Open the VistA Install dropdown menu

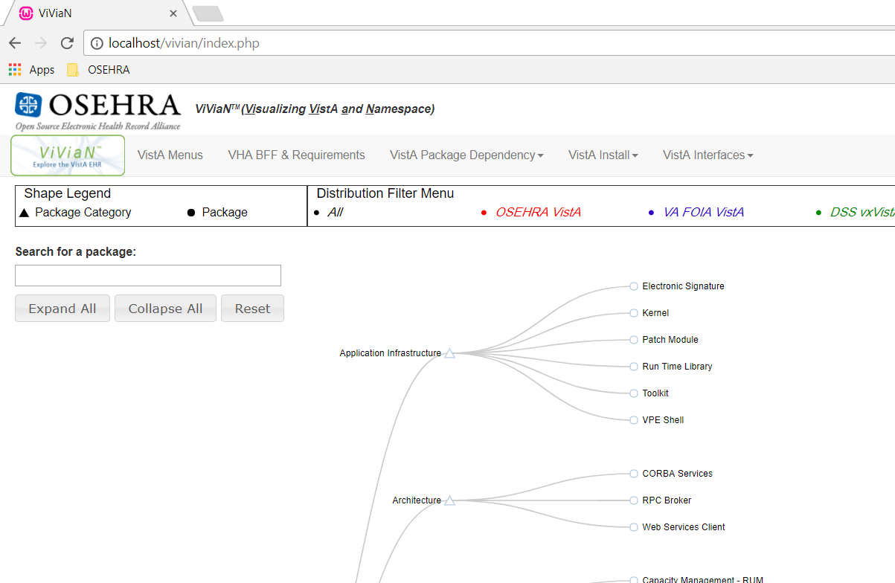coord(603,155)
